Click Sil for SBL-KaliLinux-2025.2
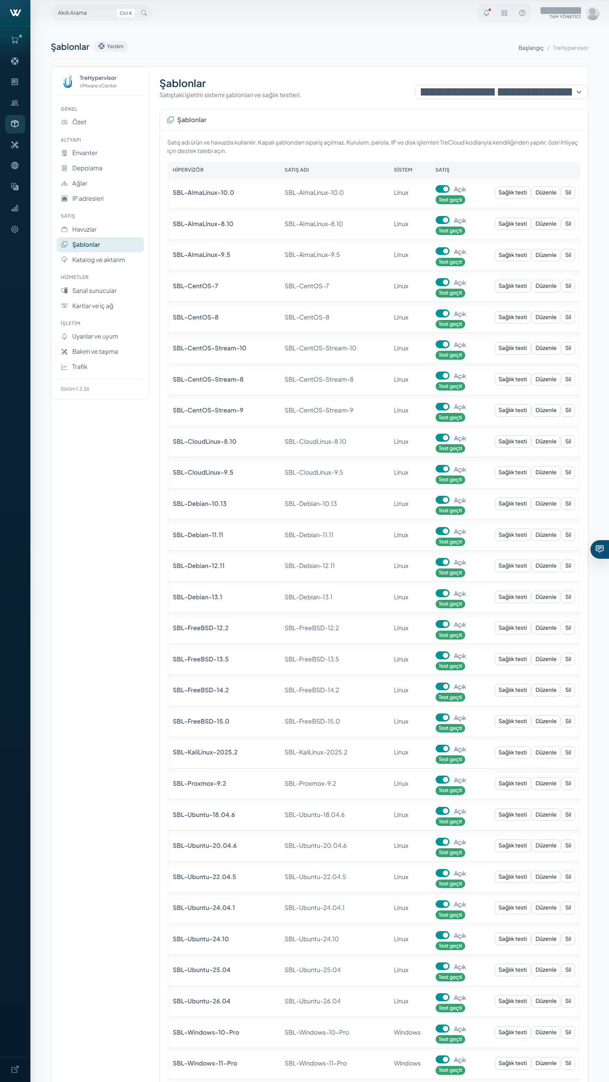 tap(568, 753)
